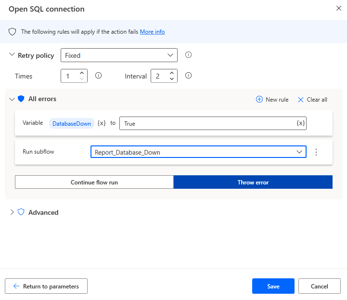Select Continue flow run option
The image size is (347, 300).
(x=94, y=182)
